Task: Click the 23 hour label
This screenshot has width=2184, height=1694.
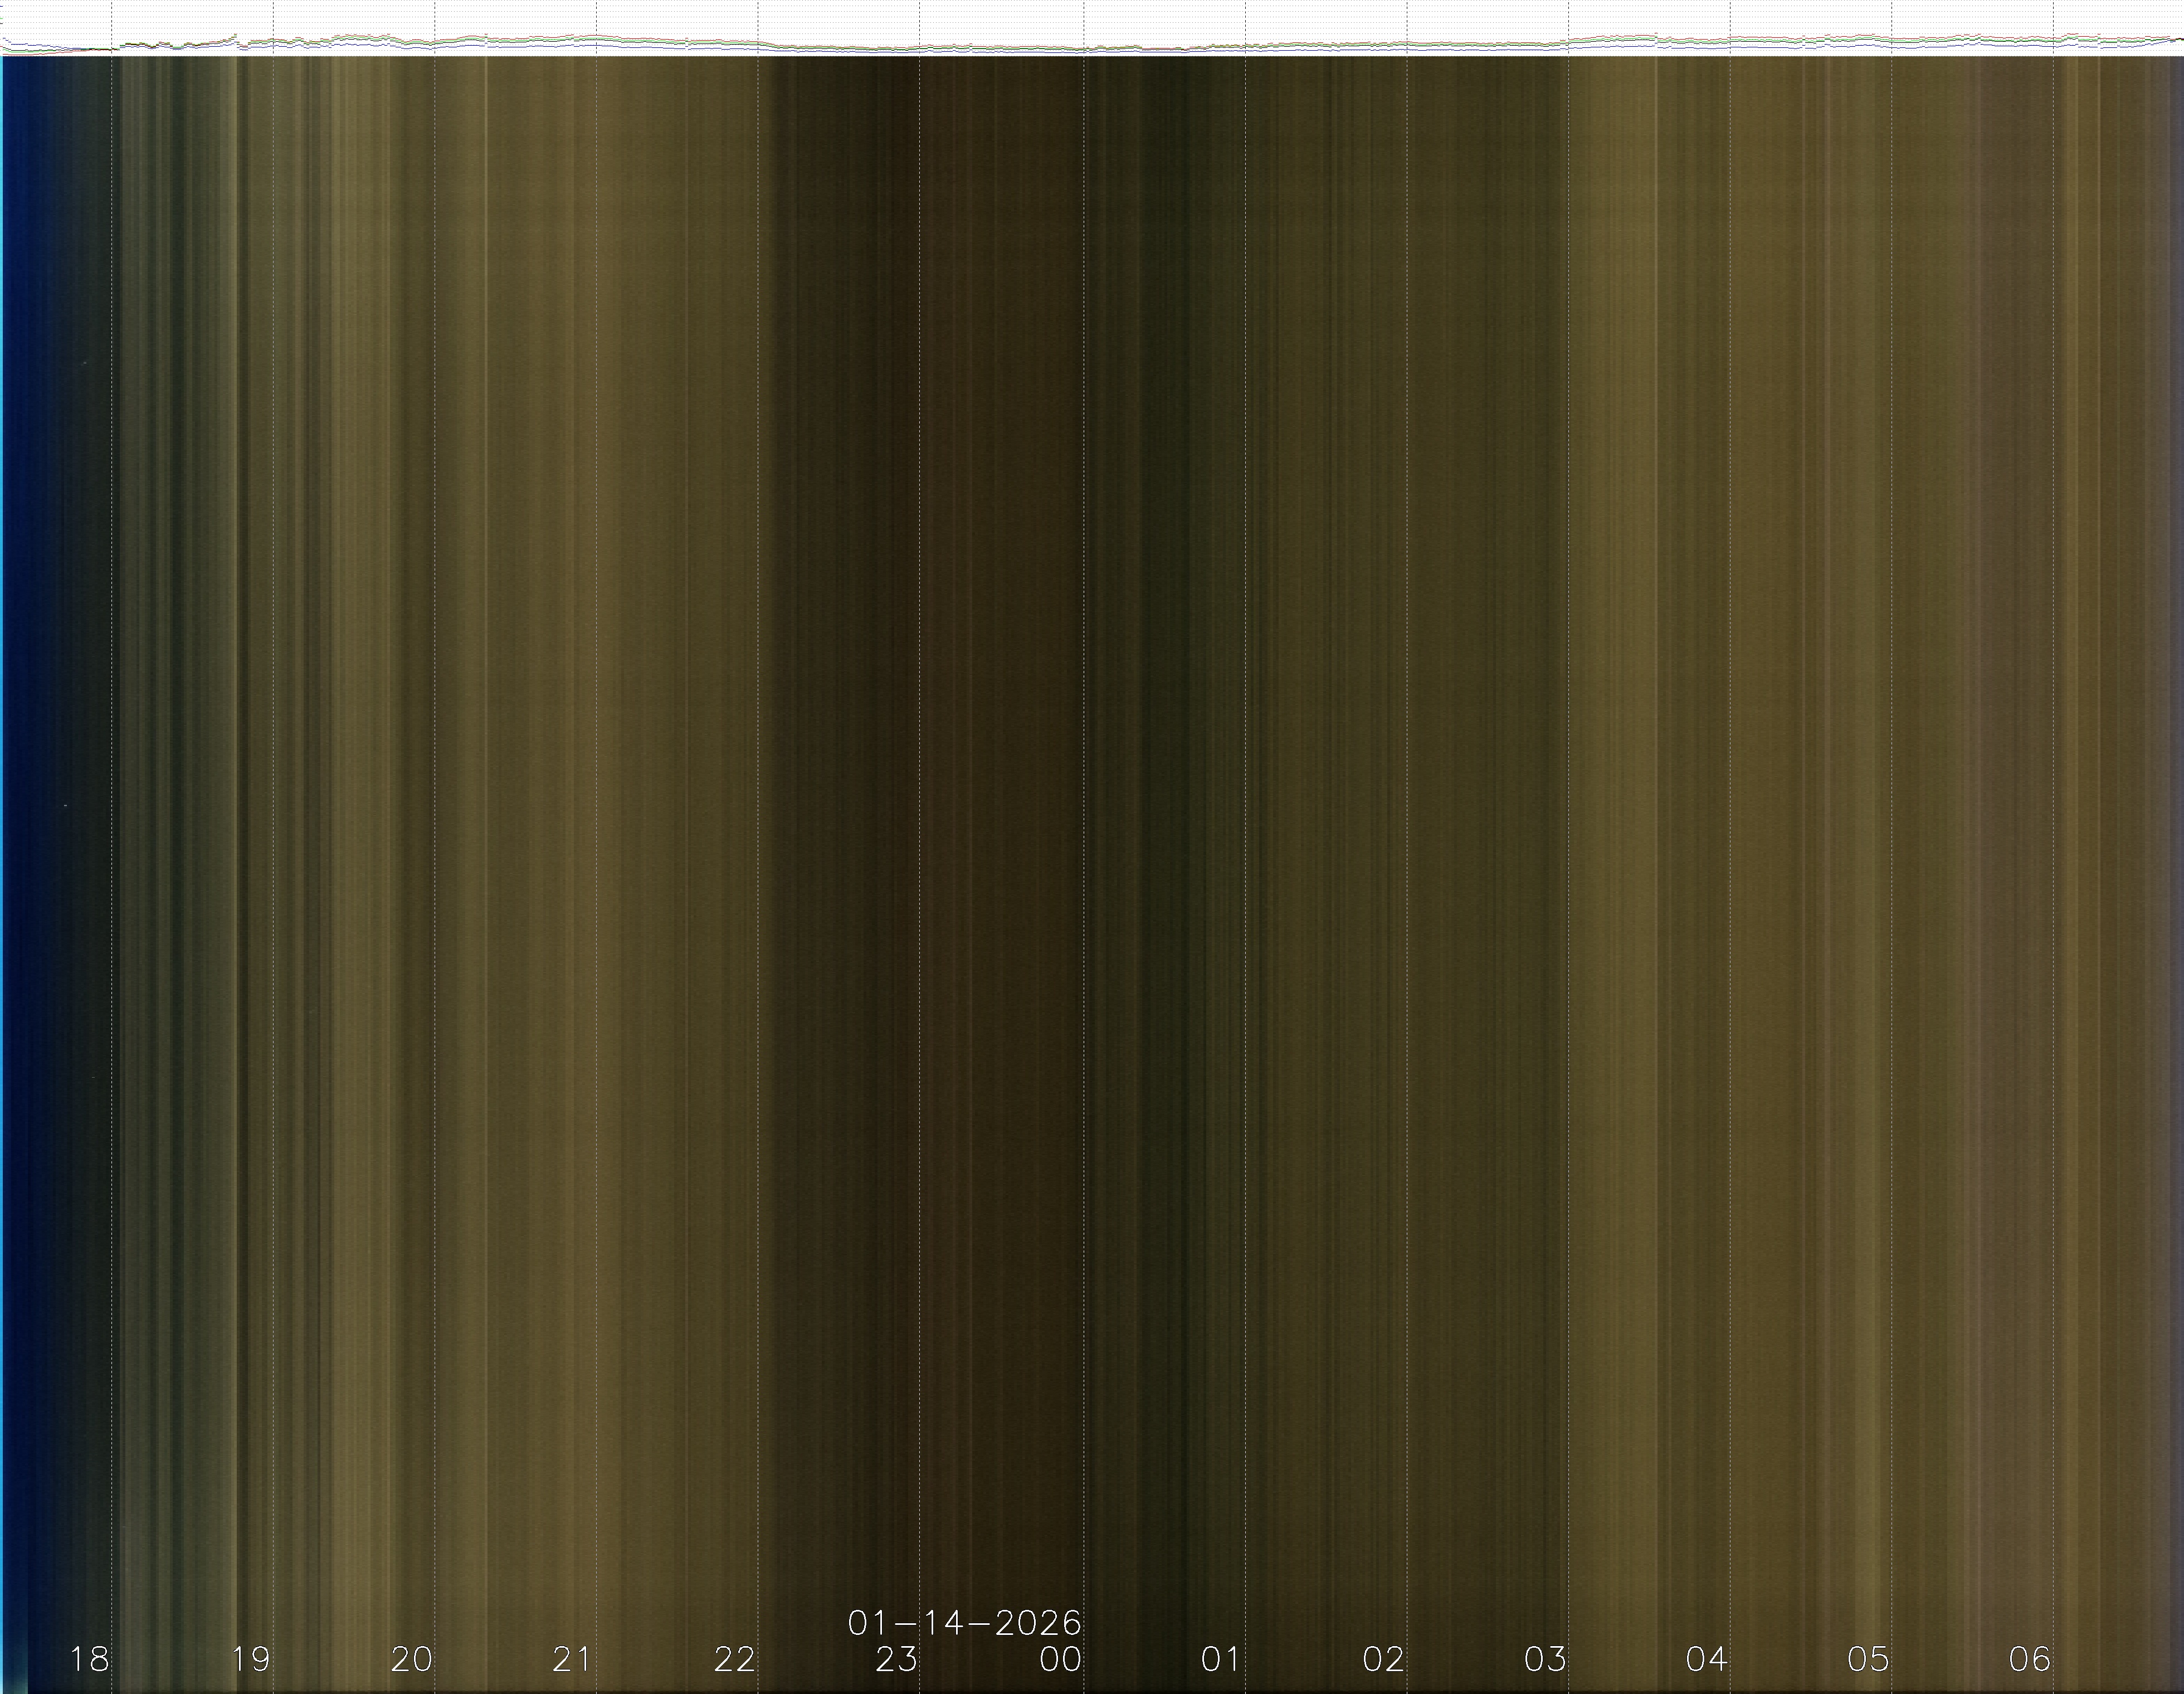Action: pos(897,1660)
